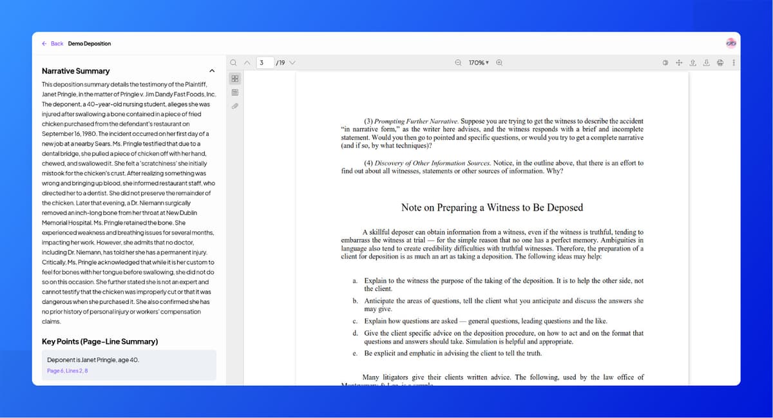Screen dimensions: 773x418
Task: Print the document
Action: 720,62
